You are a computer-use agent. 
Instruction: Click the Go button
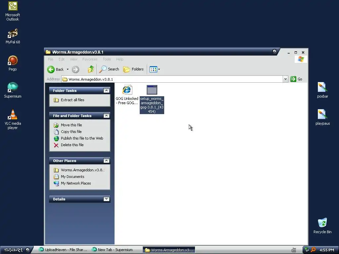click(x=296, y=79)
